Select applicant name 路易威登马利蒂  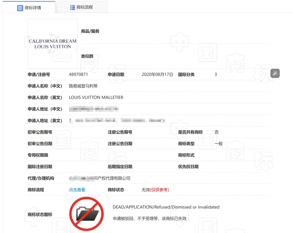(83, 86)
